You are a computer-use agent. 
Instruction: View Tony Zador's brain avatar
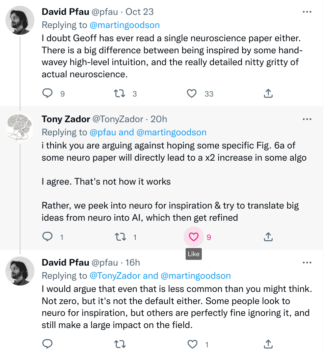[x=20, y=127]
